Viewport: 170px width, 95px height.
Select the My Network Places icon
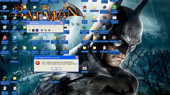[x=5, y=19]
